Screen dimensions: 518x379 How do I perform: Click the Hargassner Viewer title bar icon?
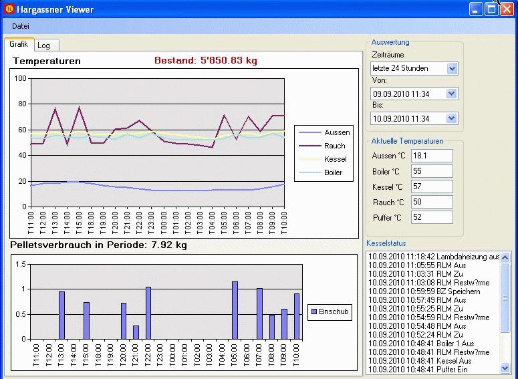pos(9,9)
